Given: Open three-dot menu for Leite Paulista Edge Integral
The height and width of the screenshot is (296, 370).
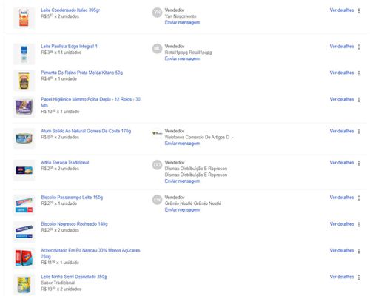Looking at the screenshot, I should 359,47.
